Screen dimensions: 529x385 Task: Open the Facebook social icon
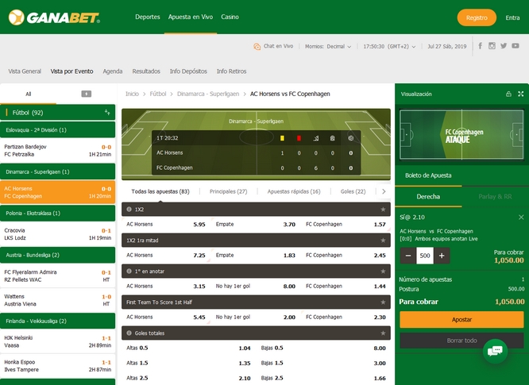tap(480, 46)
